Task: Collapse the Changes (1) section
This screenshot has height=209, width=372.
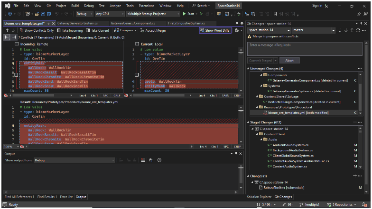Action: tap(248, 176)
